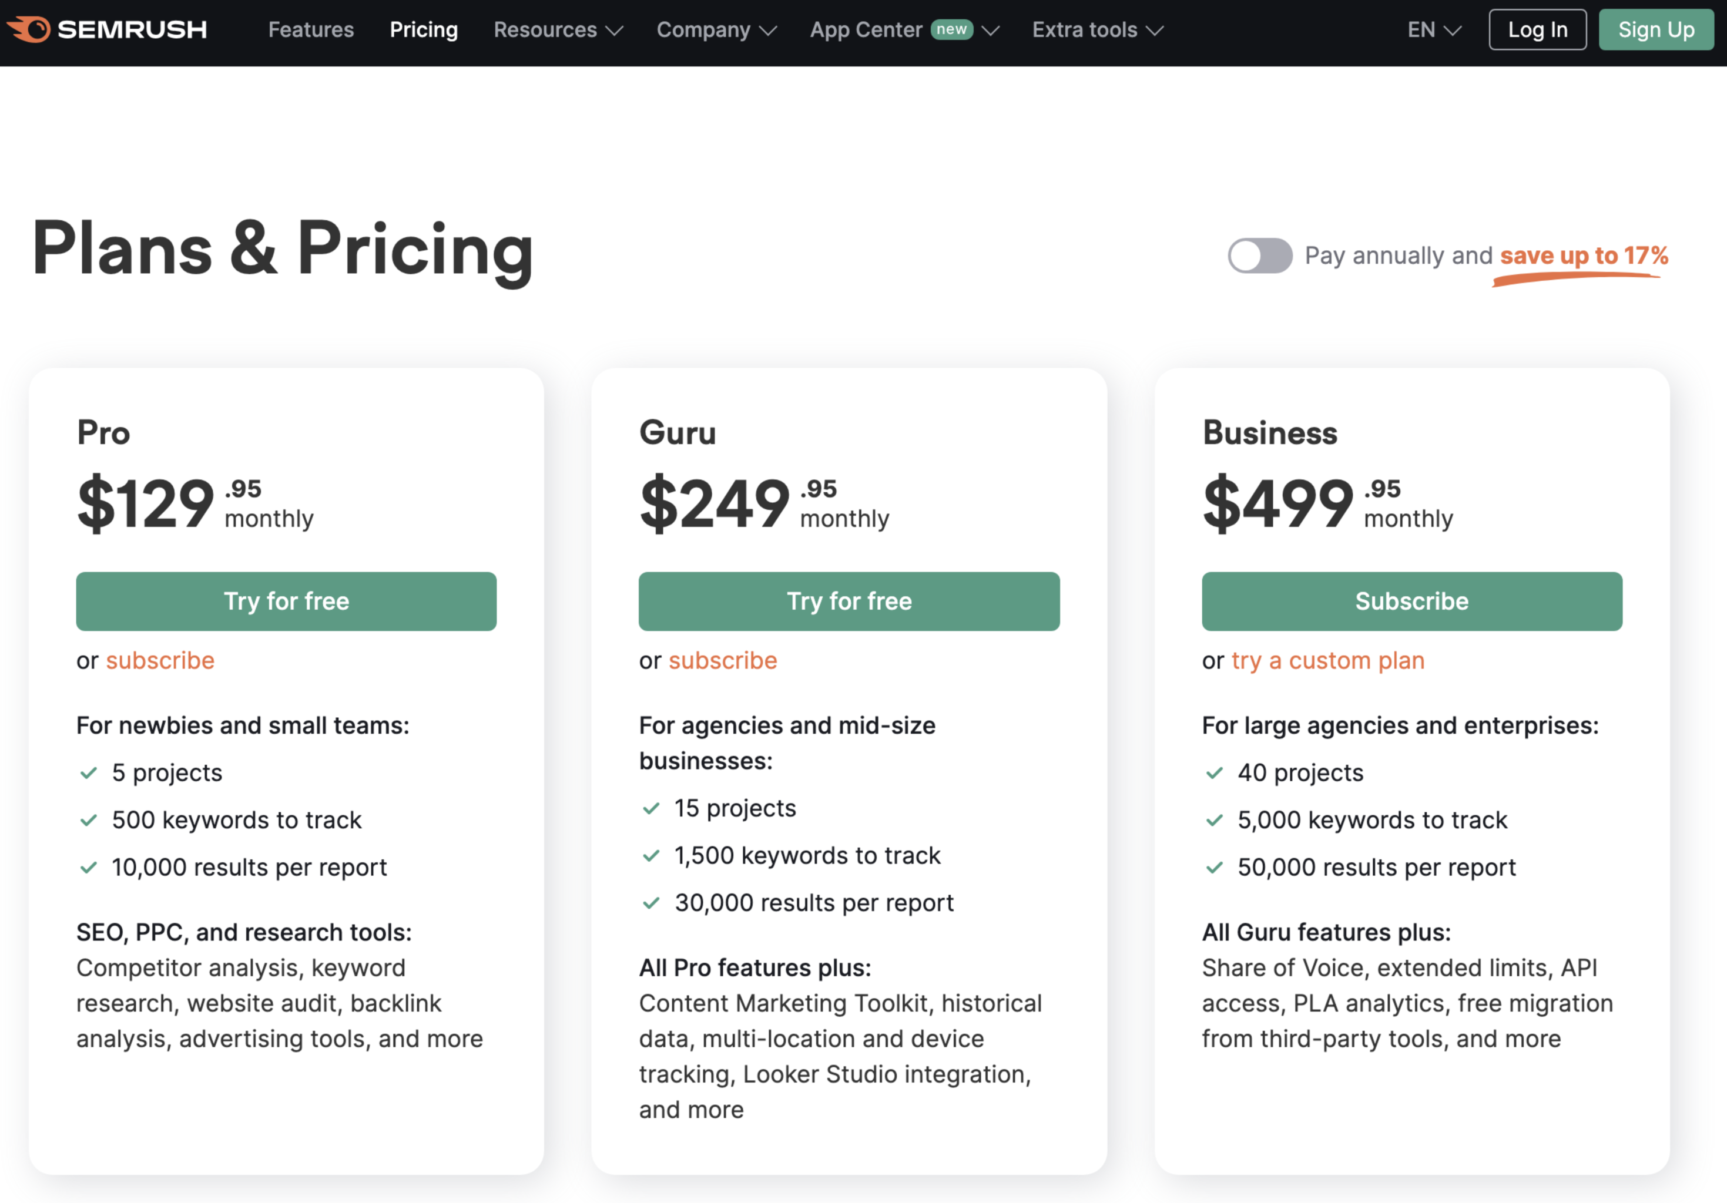The width and height of the screenshot is (1727, 1203).
Task: Click "50,000 results per report" row
Action: pyautogui.click(x=1376, y=868)
